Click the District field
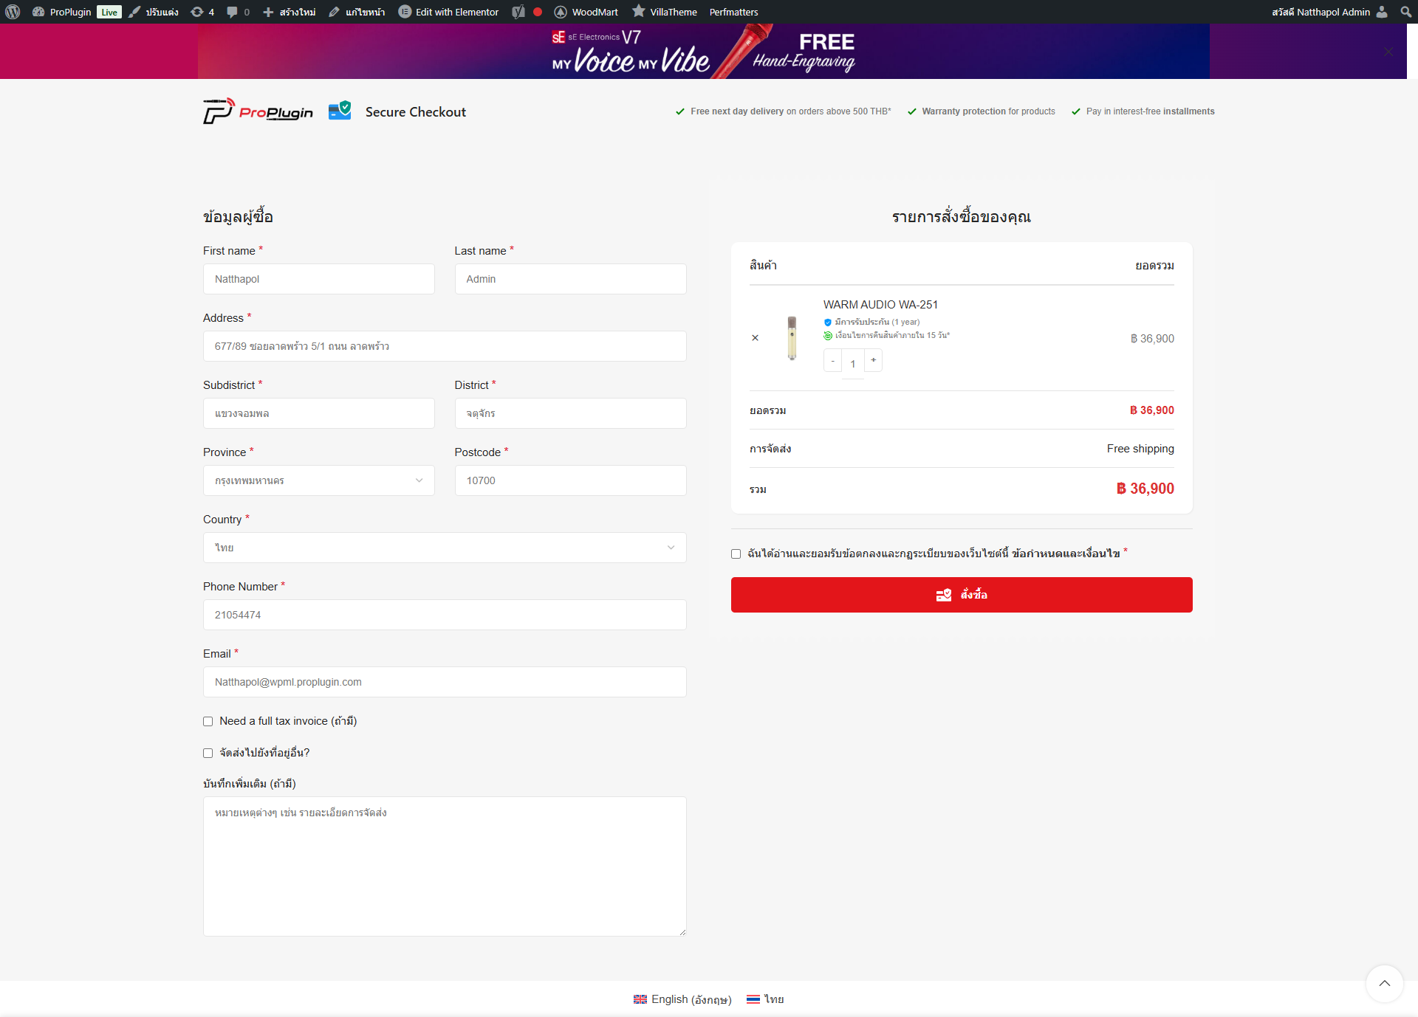 coord(571,413)
